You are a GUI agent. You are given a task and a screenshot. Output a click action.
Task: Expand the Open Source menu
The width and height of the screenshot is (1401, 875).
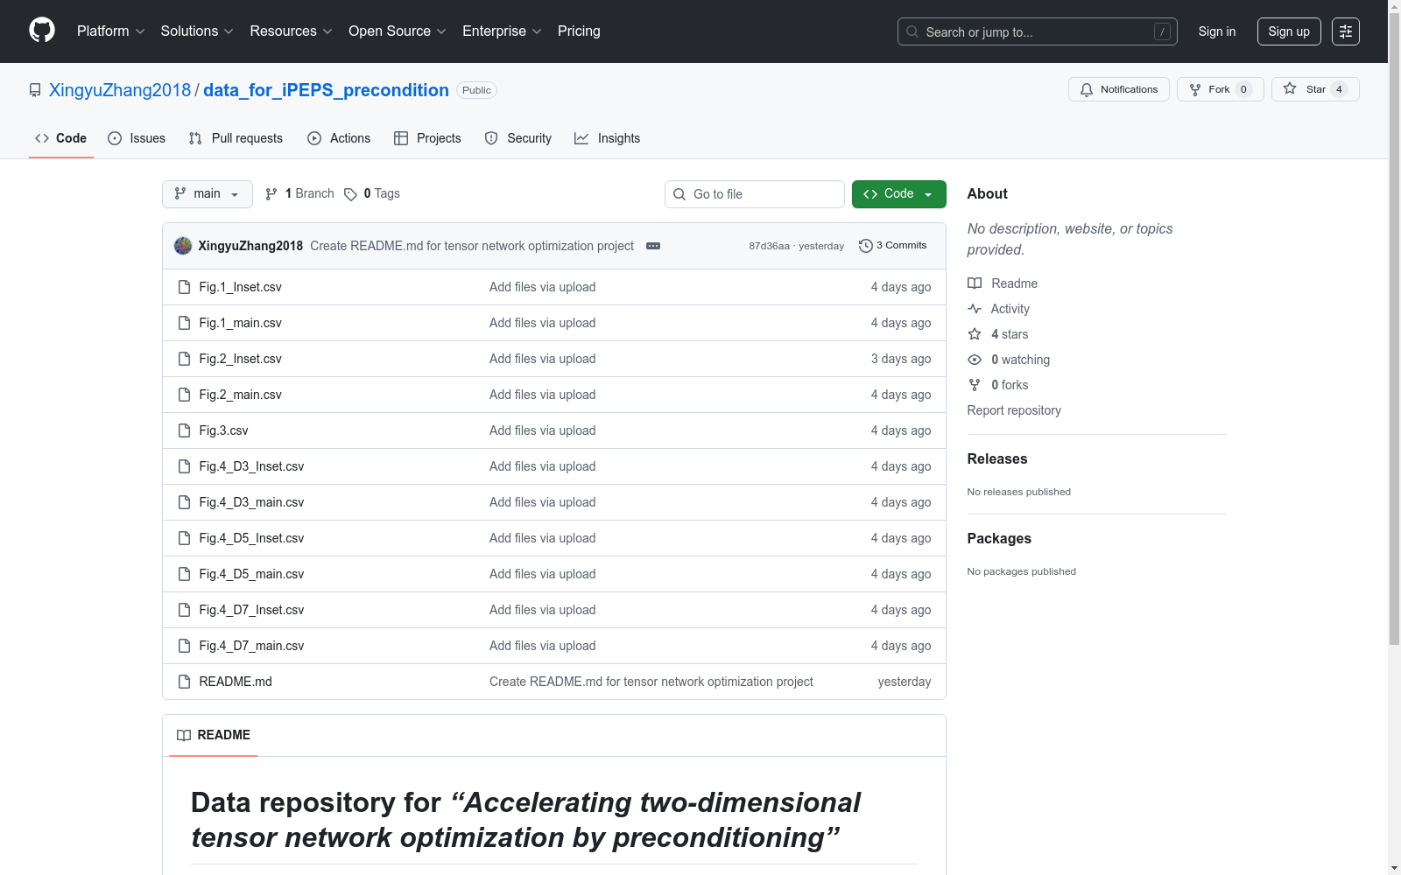(x=397, y=31)
